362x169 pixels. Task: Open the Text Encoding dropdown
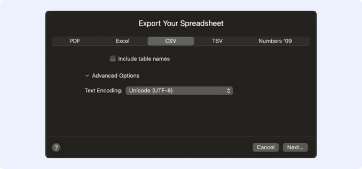tap(179, 91)
